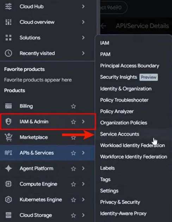Expand the APIs & Services chevron
172x222 pixels.
[x=83, y=153]
